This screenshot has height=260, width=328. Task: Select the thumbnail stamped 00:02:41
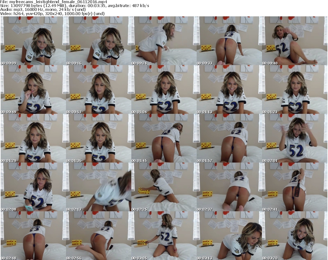pos(295,187)
